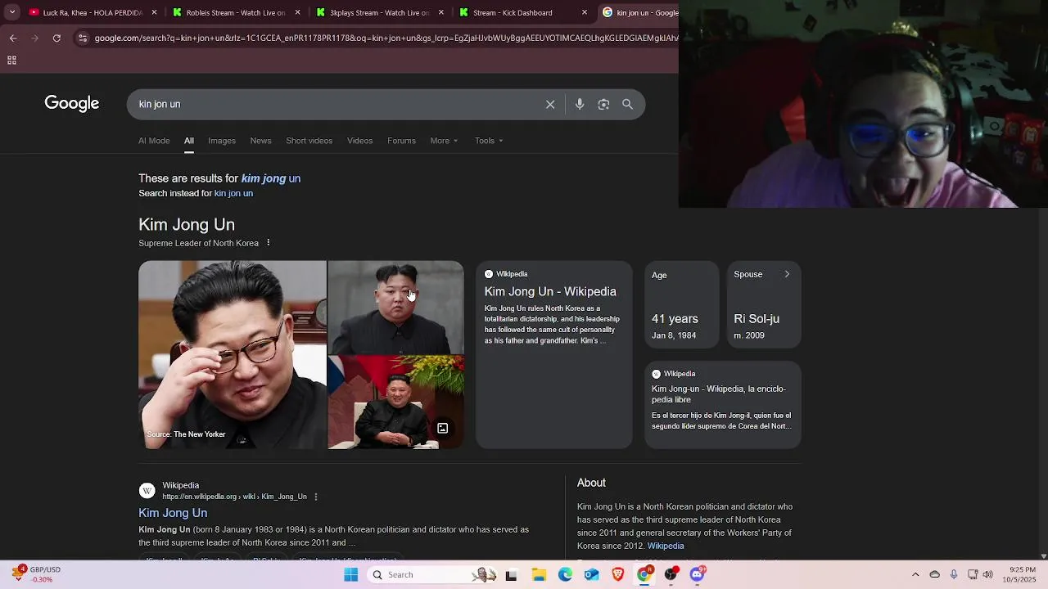Screen dimensions: 1048x589
Task: Click the site info icon in the address bar
Action: [82, 38]
